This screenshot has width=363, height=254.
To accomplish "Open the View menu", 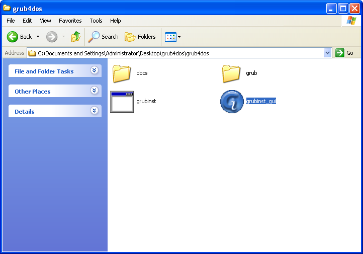I will (45, 21).
